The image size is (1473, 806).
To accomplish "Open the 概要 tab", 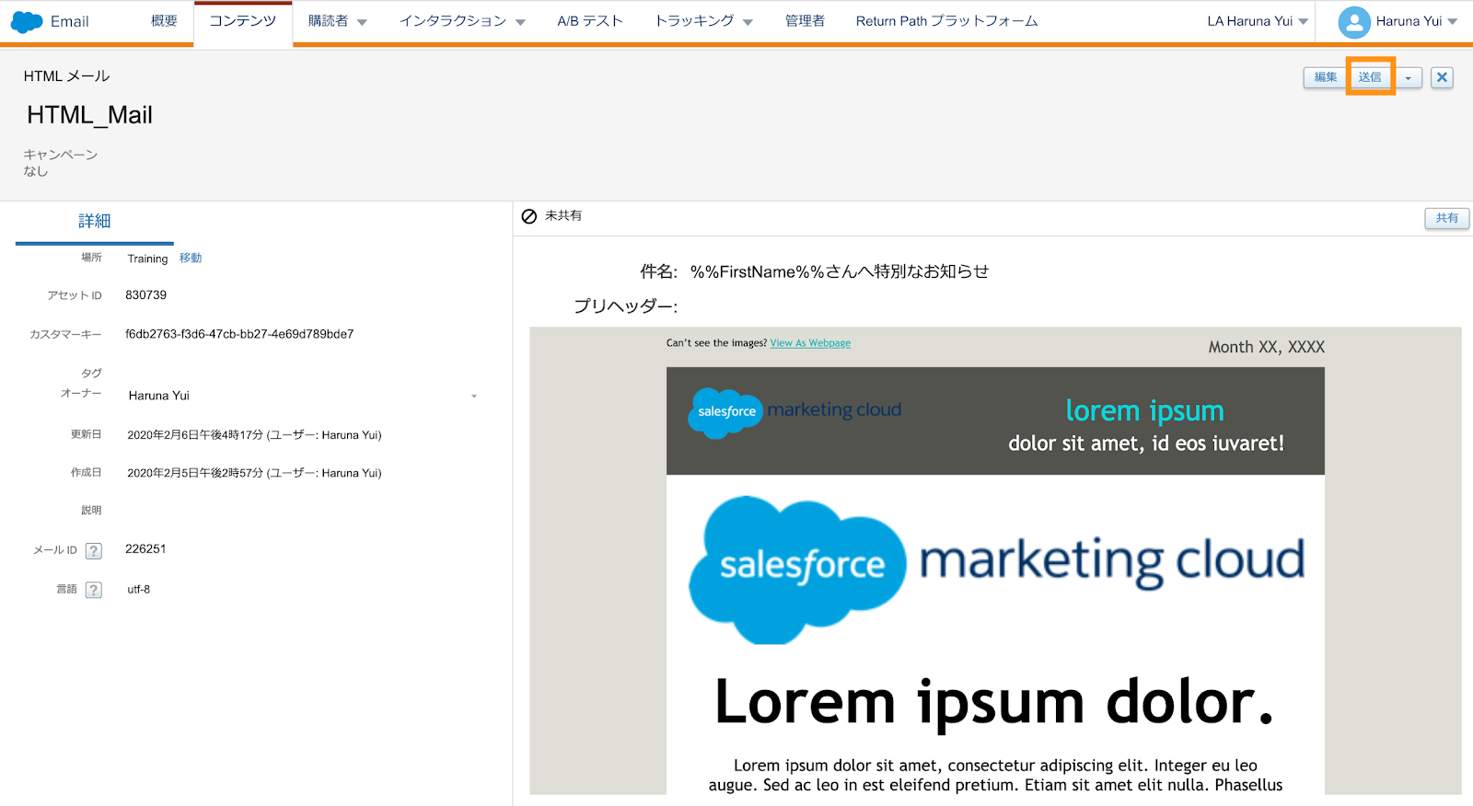I will tap(164, 21).
